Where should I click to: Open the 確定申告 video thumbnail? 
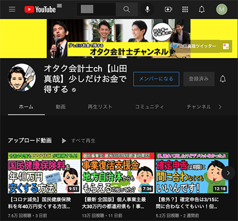point(192,173)
